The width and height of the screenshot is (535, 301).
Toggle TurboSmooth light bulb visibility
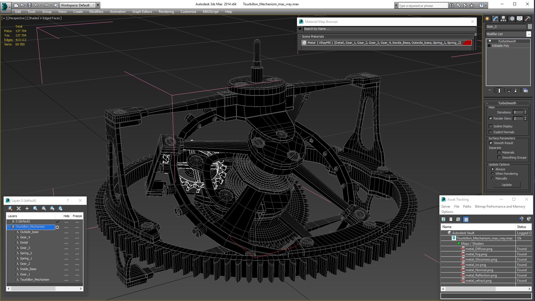tap(490, 41)
